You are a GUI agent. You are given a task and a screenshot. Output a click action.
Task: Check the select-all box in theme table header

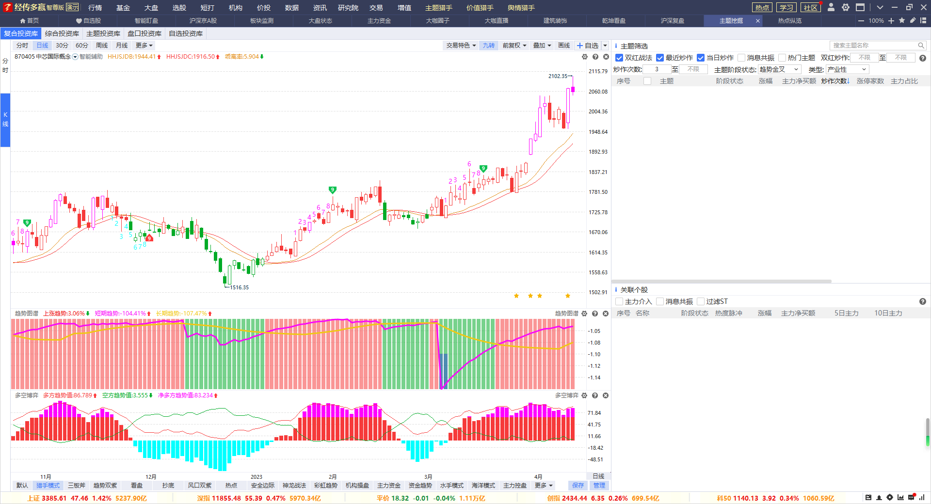pos(647,81)
